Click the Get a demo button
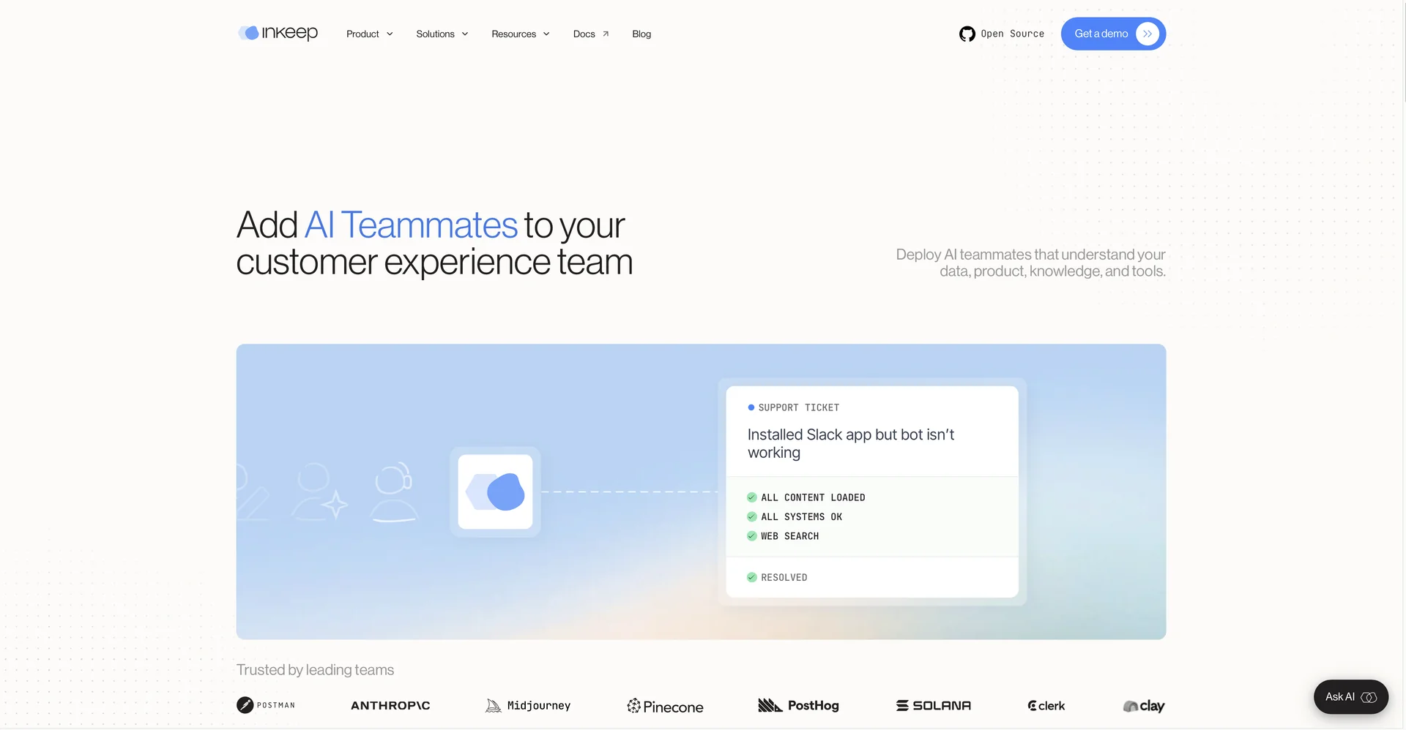The width and height of the screenshot is (1406, 730). [1113, 34]
